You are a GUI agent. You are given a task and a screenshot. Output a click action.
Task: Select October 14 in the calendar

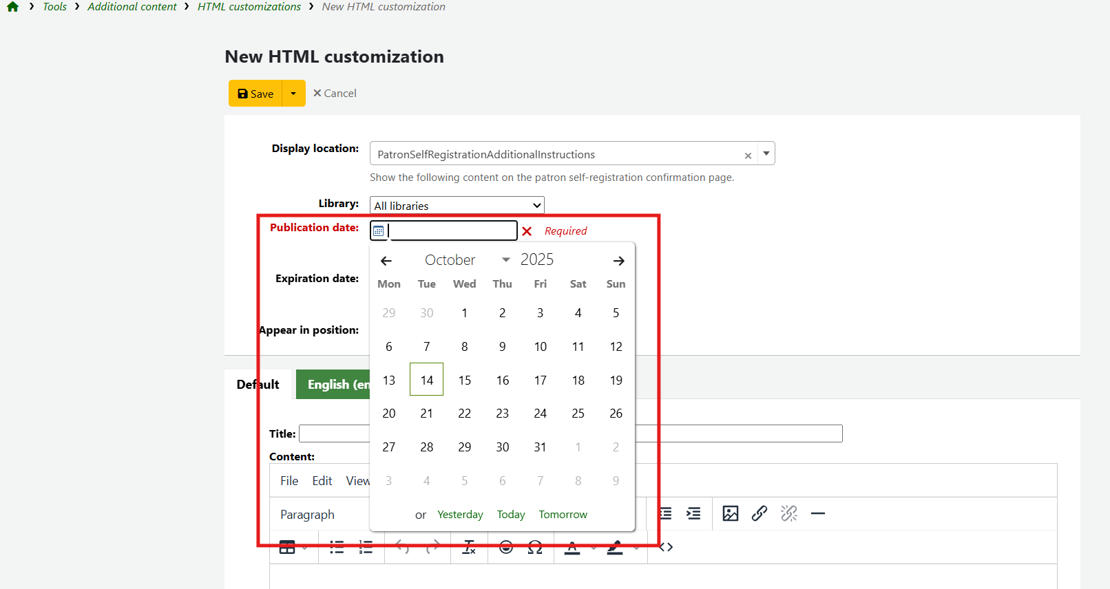click(x=427, y=380)
